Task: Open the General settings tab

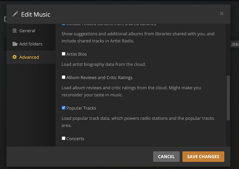Action: click(27, 31)
